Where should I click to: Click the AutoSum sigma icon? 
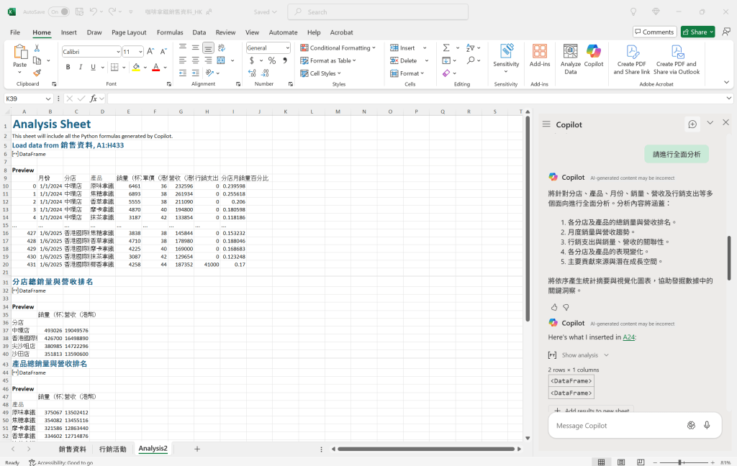pos(446,47)
